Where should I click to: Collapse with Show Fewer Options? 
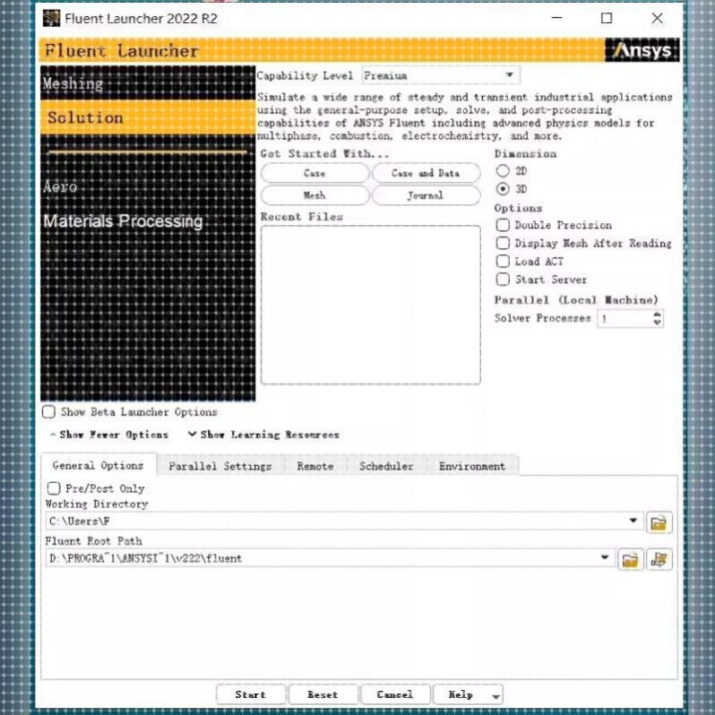click(x=109, y=435)
